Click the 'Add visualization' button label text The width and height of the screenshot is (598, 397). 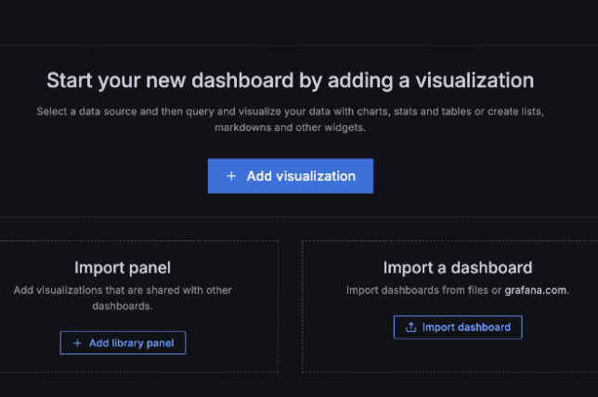click(301, 176)
